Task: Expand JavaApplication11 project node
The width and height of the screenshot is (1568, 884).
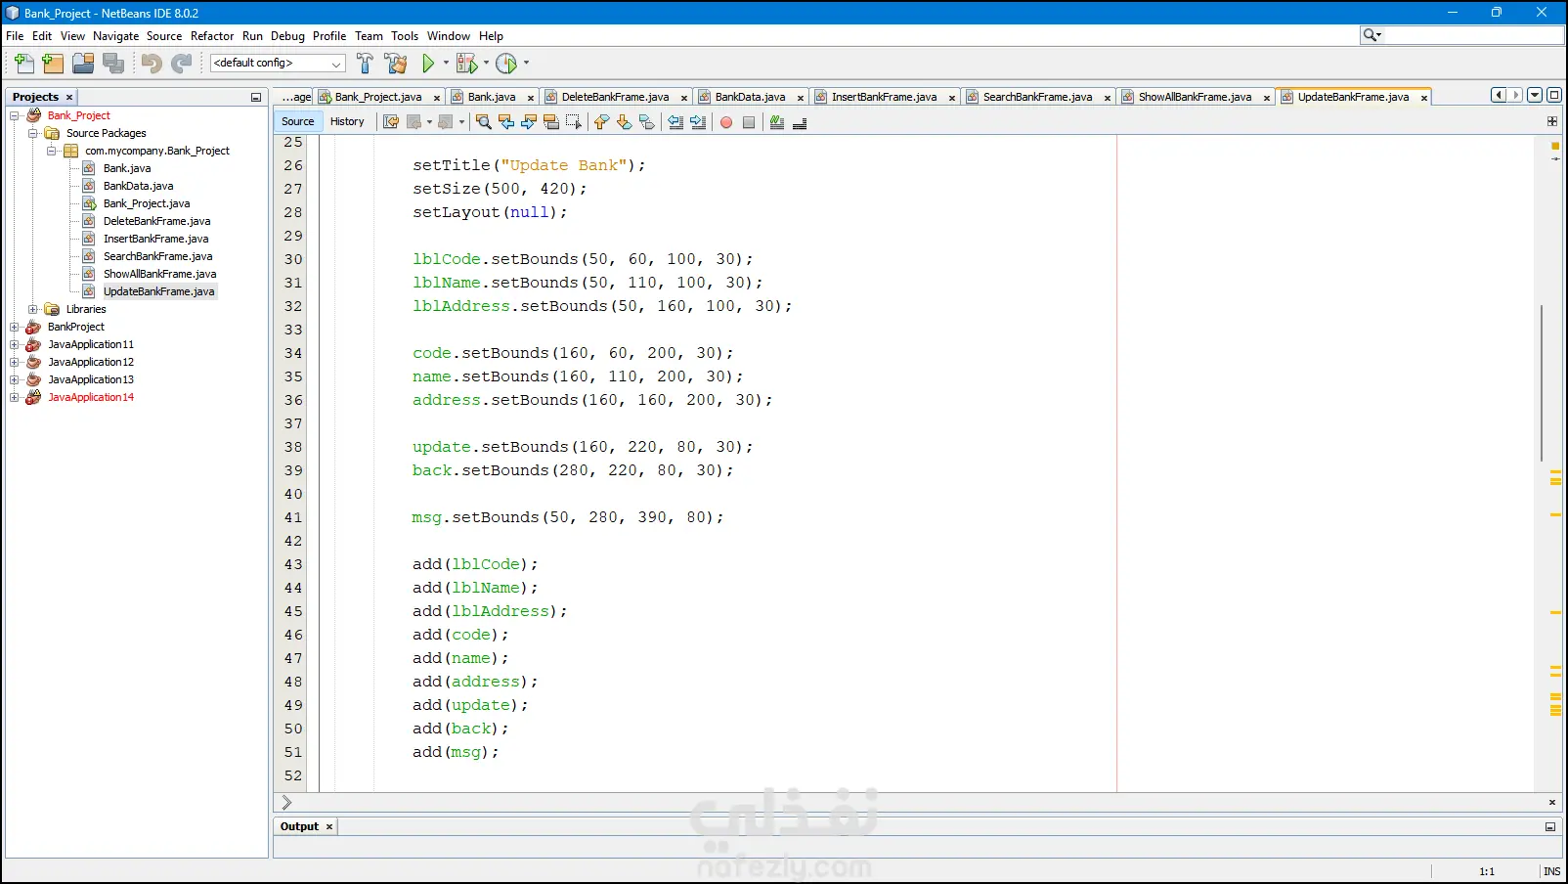Action: [x=15, y=344]
